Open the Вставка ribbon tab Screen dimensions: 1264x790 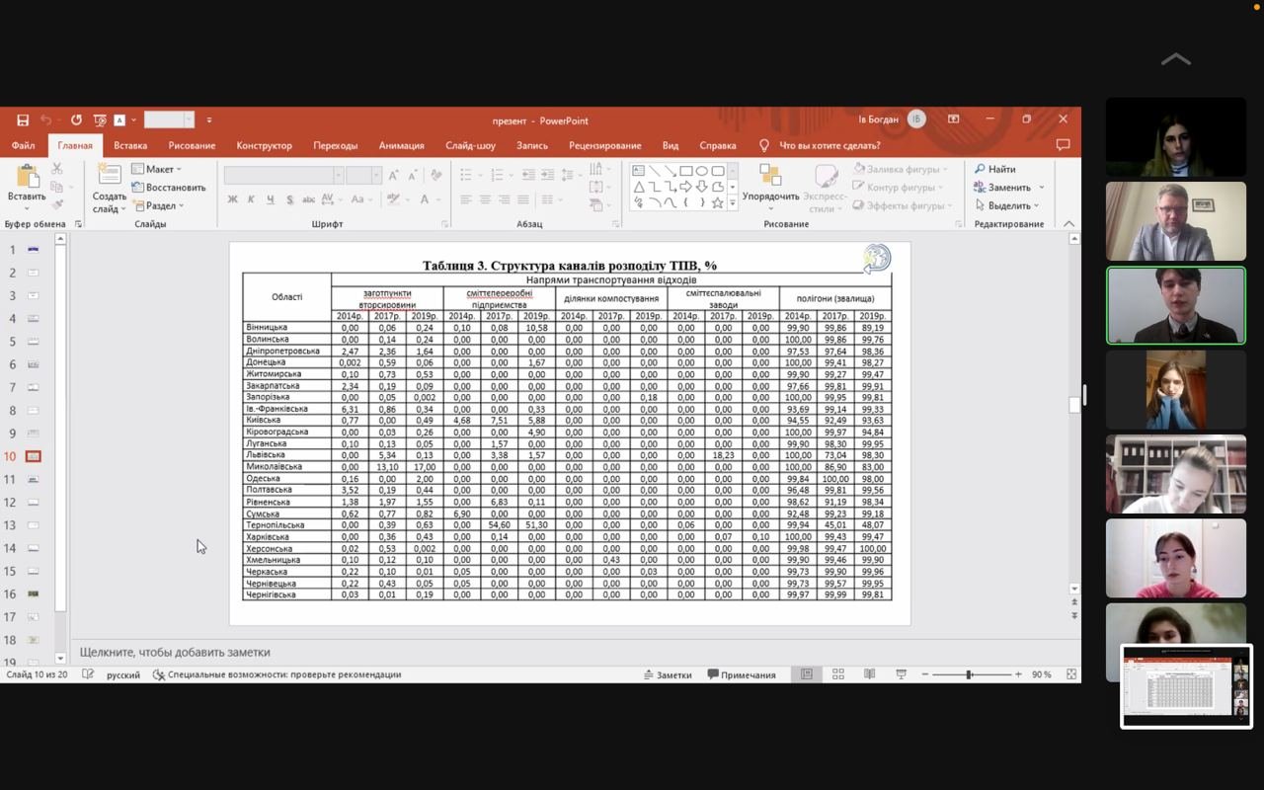130,145
